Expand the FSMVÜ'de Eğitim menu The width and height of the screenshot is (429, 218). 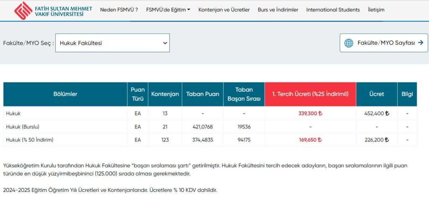168,10
